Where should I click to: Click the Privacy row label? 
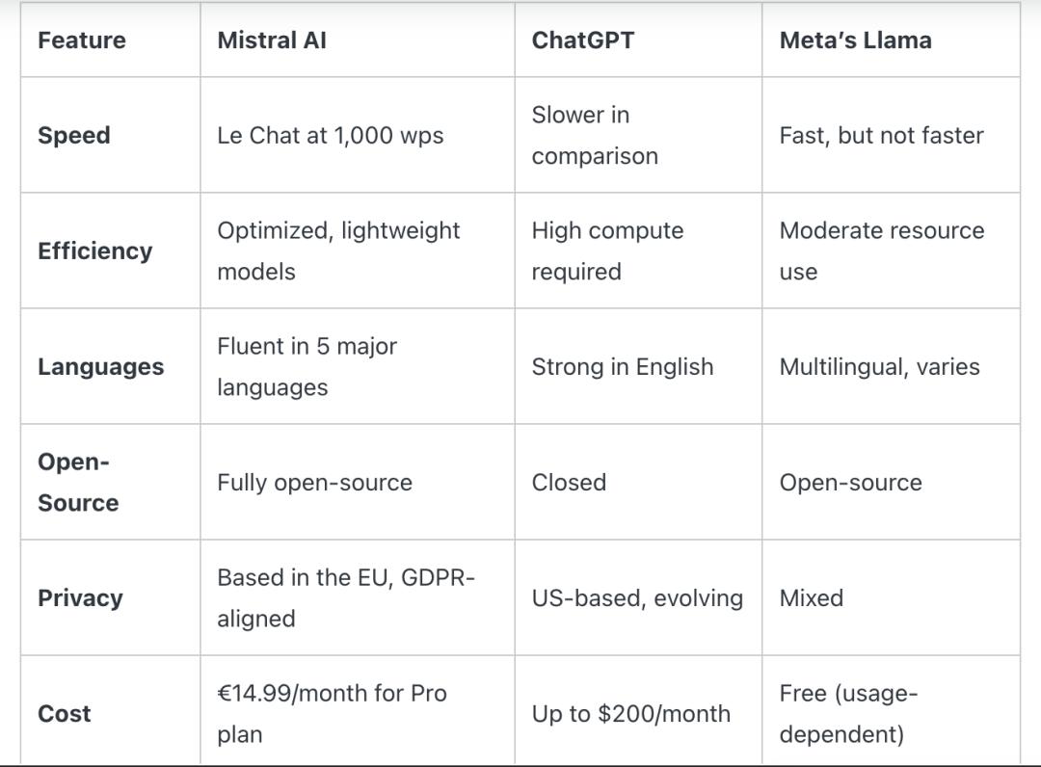click(81, 598)
